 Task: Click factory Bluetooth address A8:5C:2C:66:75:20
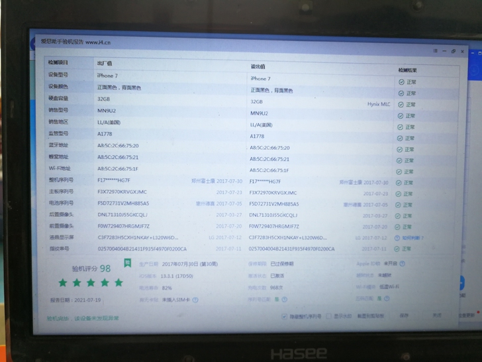coord(118,146)
